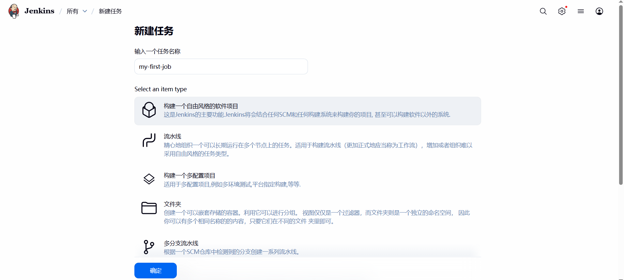Viewport: 624px width, 280px height.
Task: Select 构建一个自由风格的软件项目 item type
Action: point(201,106)
